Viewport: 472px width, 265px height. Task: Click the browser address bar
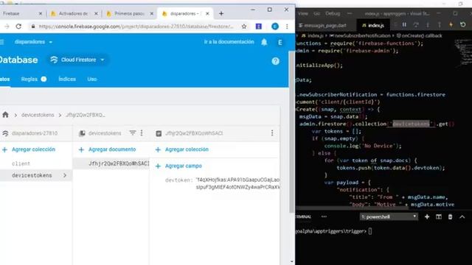(136, 26)
